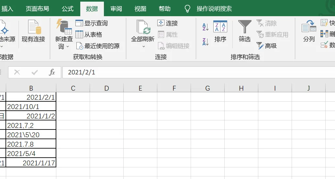Image resolution: width=335 pixels, height=179 pixels.
Task: Click the greyed 属性 properties icon
Action: point(161,34)
